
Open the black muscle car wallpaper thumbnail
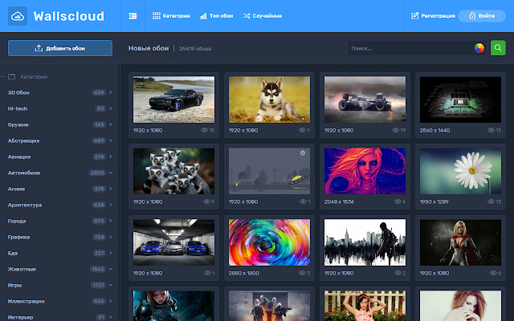[173, 100]
